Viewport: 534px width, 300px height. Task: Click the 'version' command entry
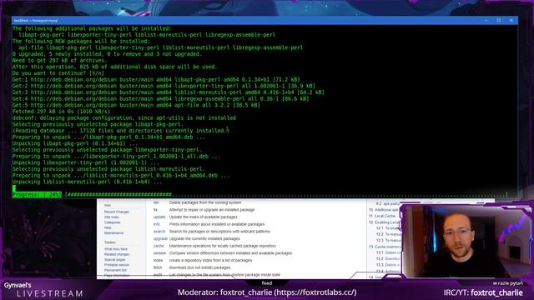click(x=159, y=253)
